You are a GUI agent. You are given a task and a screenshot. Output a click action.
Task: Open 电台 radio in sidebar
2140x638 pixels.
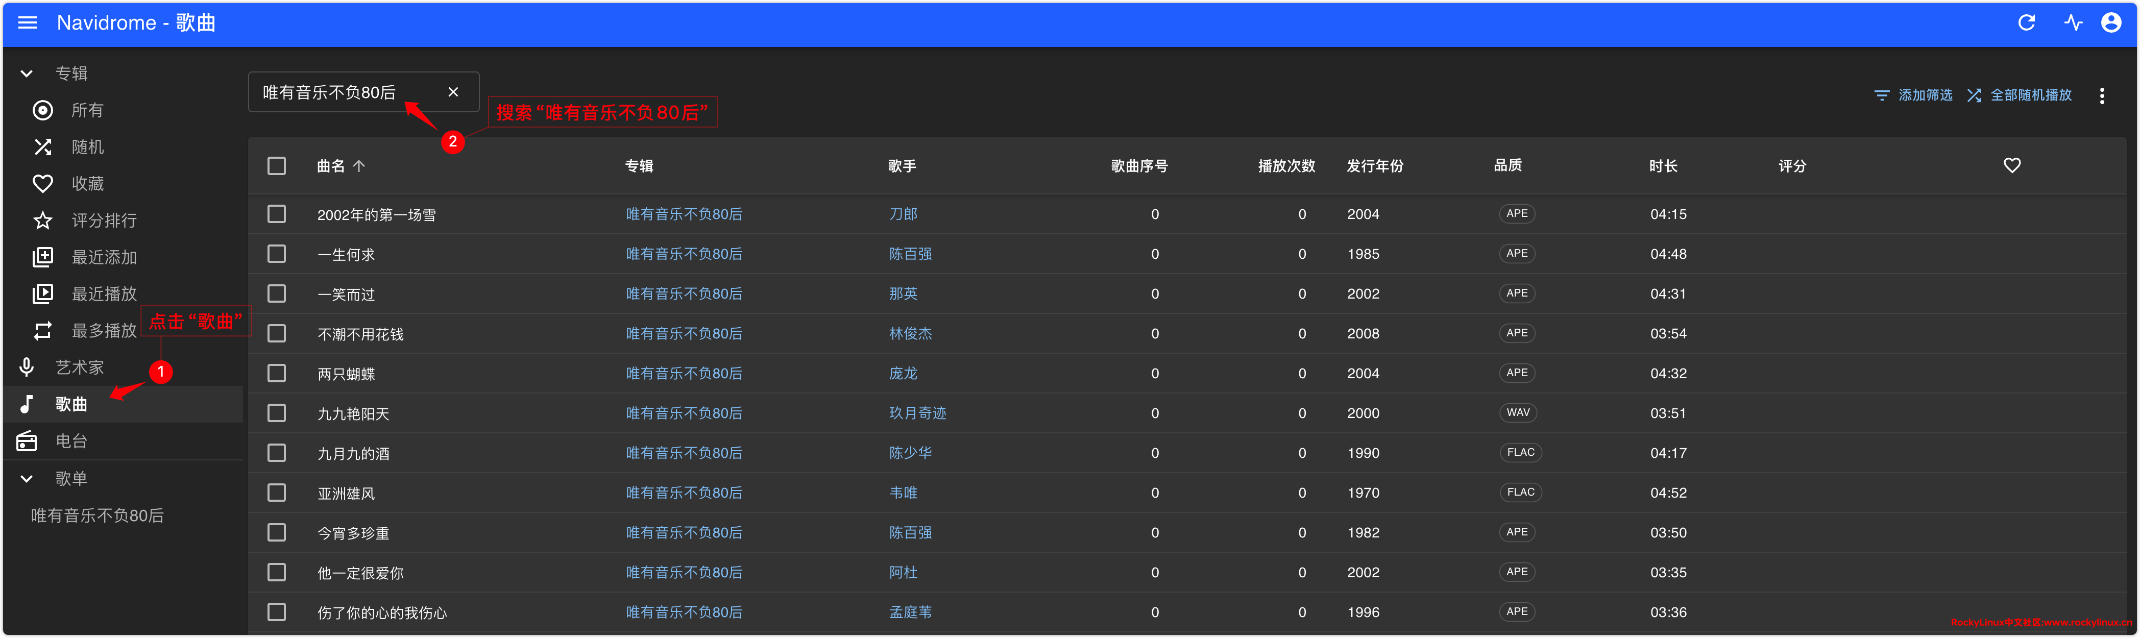click(x=70, y=441)
